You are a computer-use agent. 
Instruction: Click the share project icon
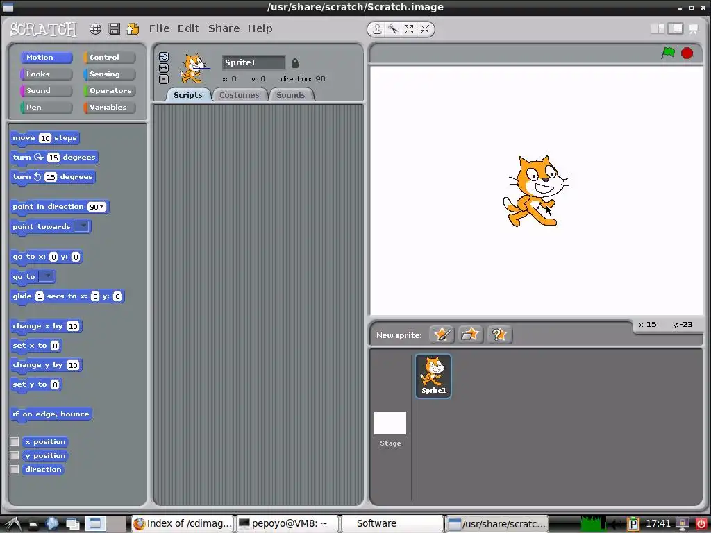pyautogui.click(x=133, y=29)
